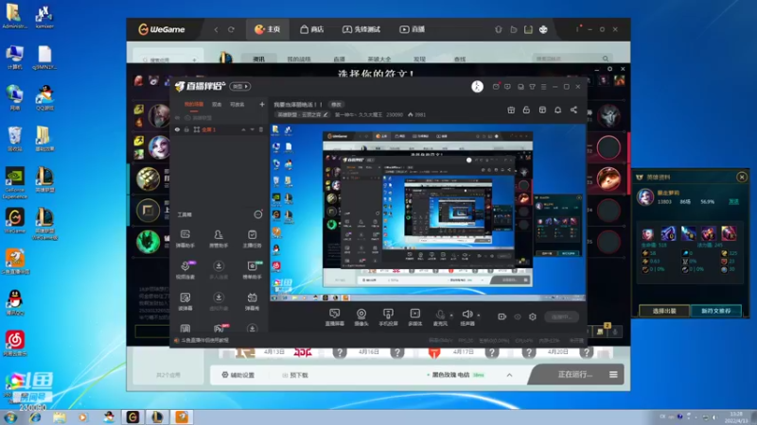Viewport: 757px width, 425px height.
Task: Select Jinx portrait in left champion list
Action: click(159, 147)
